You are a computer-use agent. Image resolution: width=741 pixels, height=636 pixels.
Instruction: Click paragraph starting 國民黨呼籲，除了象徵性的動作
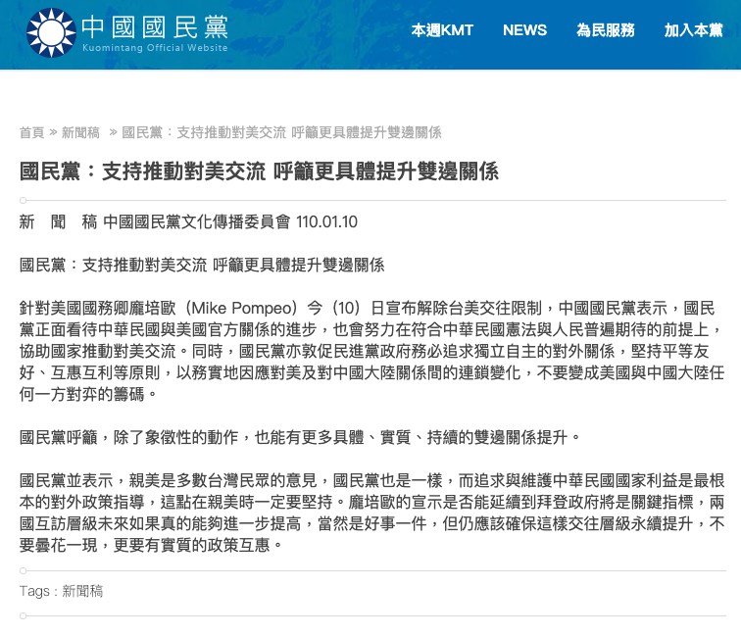pos(300,437)
